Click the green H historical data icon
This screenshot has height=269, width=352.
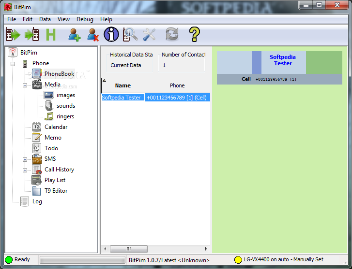coord(51,34)
